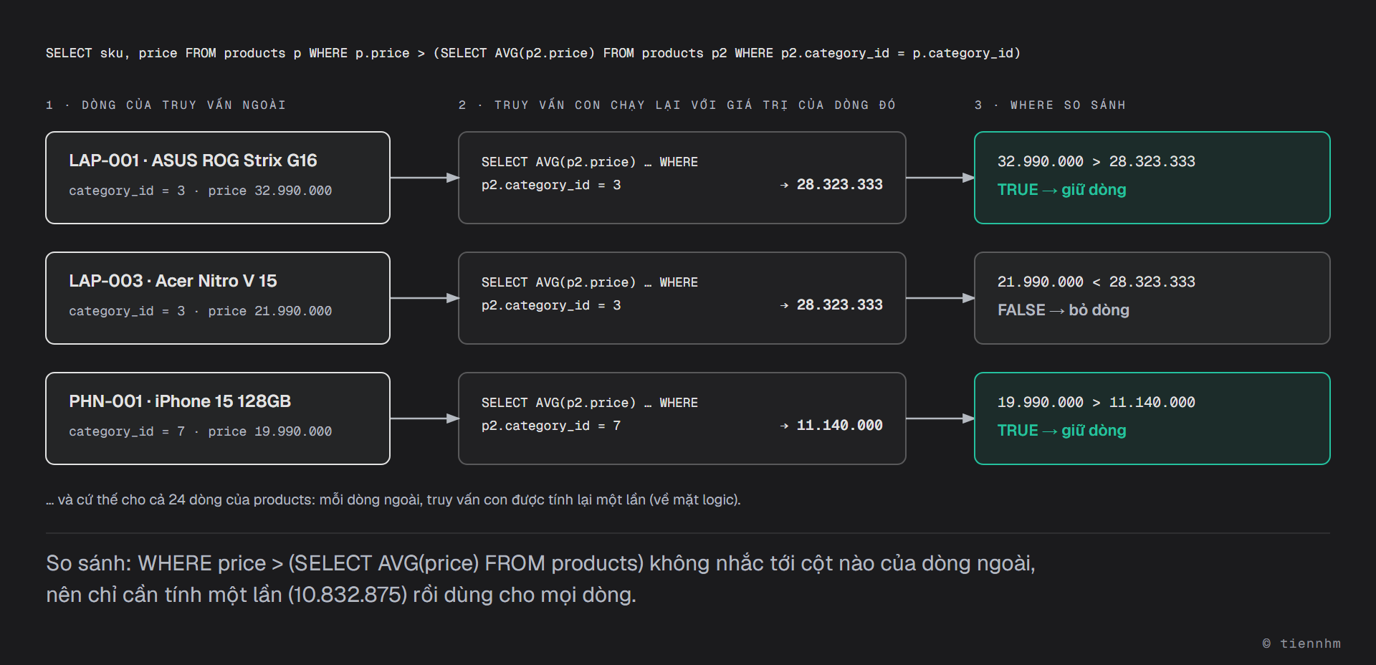Viewport: 1376px width, 665px height.
Task: Click the 'LAP-003 · Acer Nitro V 15' title
Action: [173, 281]
